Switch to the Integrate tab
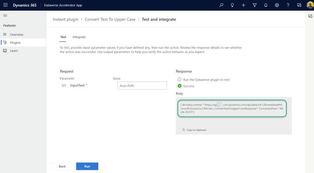Screen dimensions: 314x173 click(79, 37)
